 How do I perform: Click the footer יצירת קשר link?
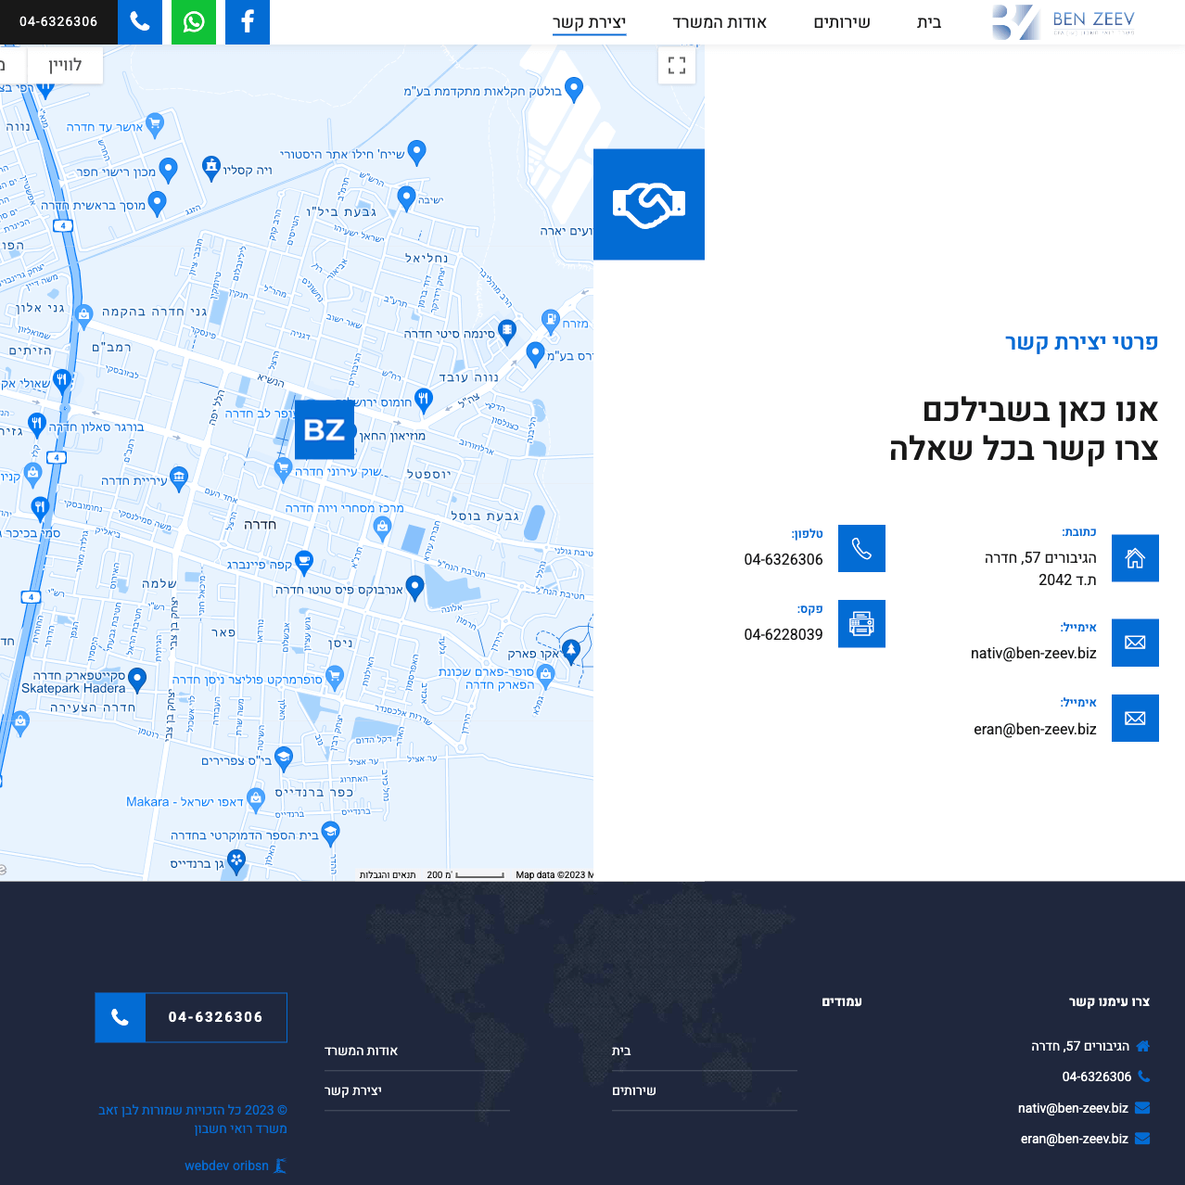click(x=353, y=1090)
